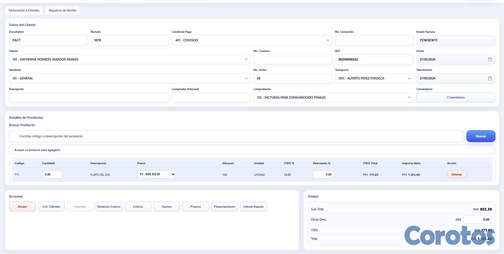
Task: Click the Cantidad field showing 5.00
Action: pos(52,174)
